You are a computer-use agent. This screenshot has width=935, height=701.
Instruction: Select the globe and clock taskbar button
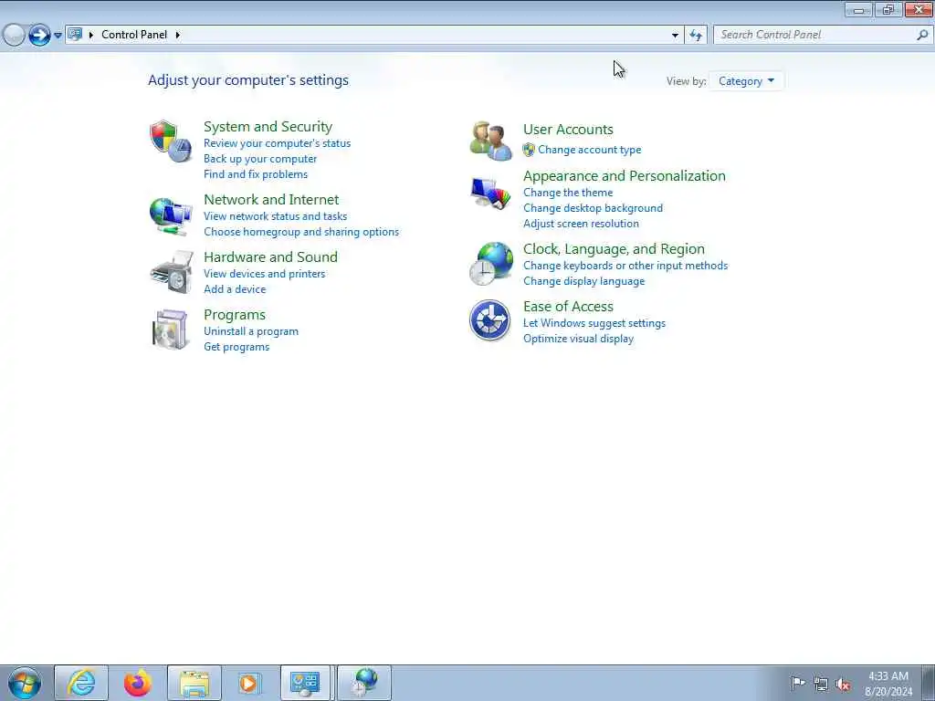(364, 683)
